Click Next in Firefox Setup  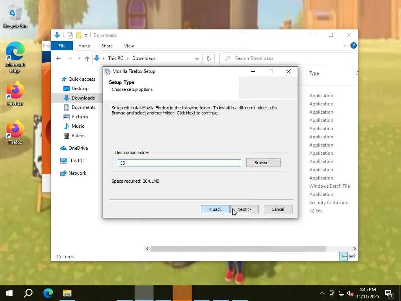click(244, 209)
